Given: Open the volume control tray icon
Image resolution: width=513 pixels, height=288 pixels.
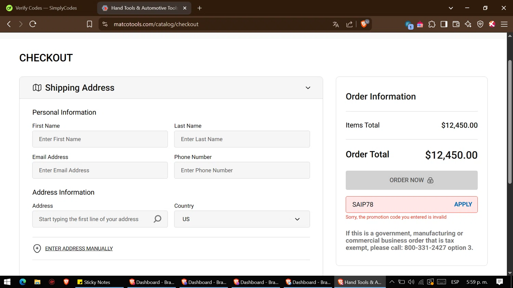Looking at the screenshot, I should (411, 282).
